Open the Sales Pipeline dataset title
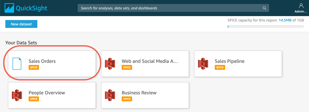309x112 pixels. (x=229, y=61)
